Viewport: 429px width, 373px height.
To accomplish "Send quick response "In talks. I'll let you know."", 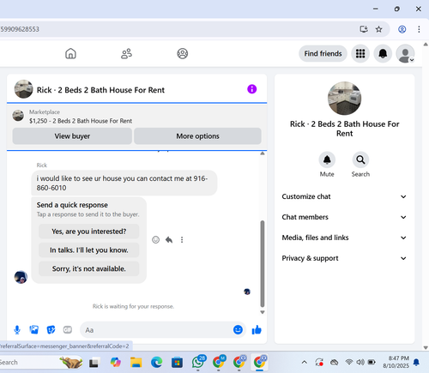I will click(89, 250).
